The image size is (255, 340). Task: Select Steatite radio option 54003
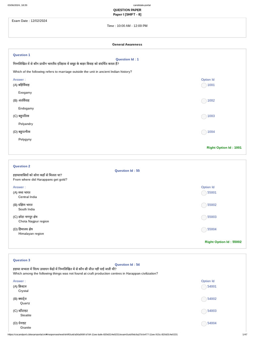coord(204,311)
